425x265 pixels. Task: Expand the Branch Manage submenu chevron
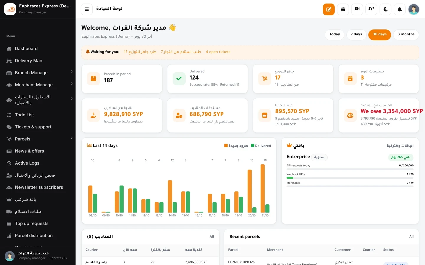(x=71, y=72)
